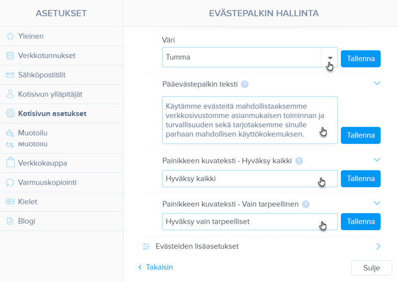Click the person icon for Kotisivun ylläpitäjät
Image resolution: width=398 pixels, height=282 pixels.
click(10, 94)
